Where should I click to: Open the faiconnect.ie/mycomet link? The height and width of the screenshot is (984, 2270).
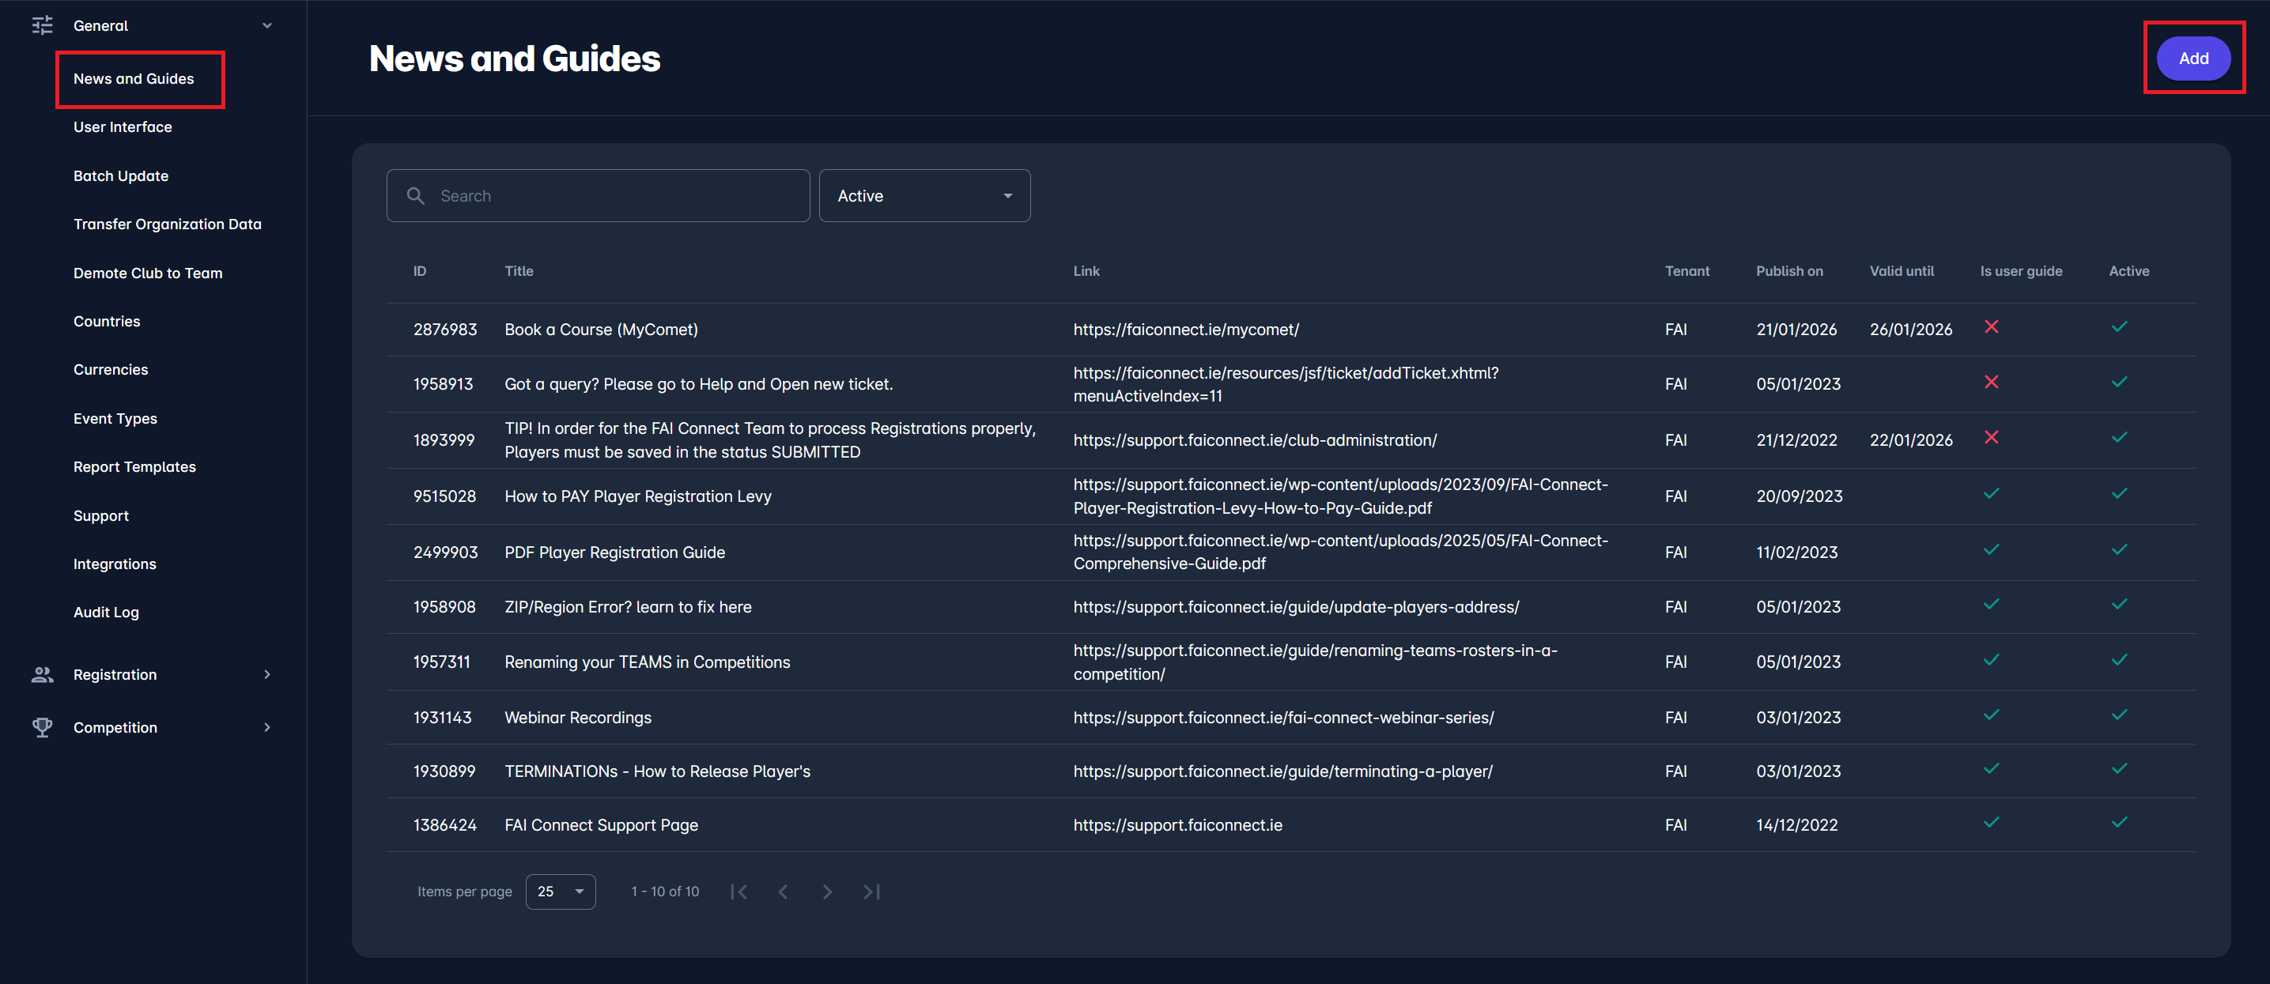tap(1185, 330)
